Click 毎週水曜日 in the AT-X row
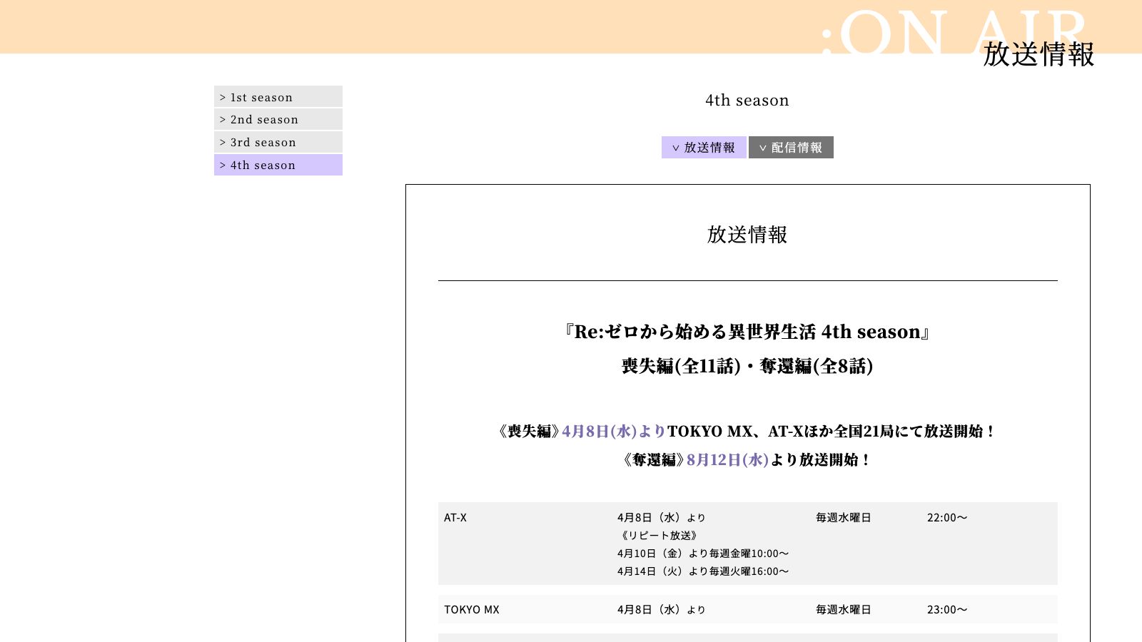This screenshot has height=642, width=1142. [x=844, y=518]
